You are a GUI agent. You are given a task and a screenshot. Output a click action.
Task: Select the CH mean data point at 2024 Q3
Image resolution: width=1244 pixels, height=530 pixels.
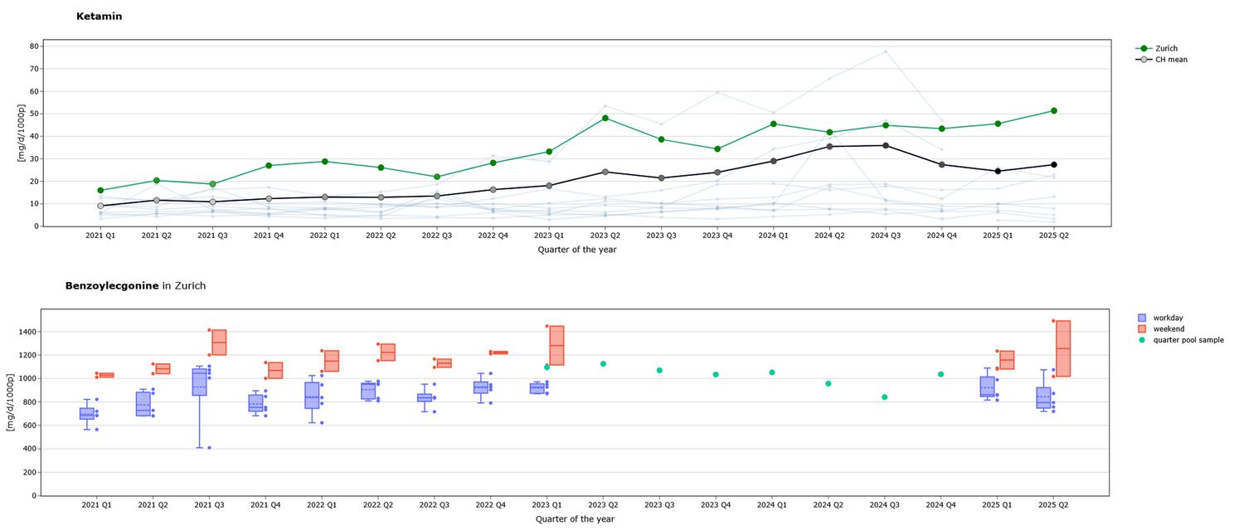pyautogui.click(x=886, y=145)
